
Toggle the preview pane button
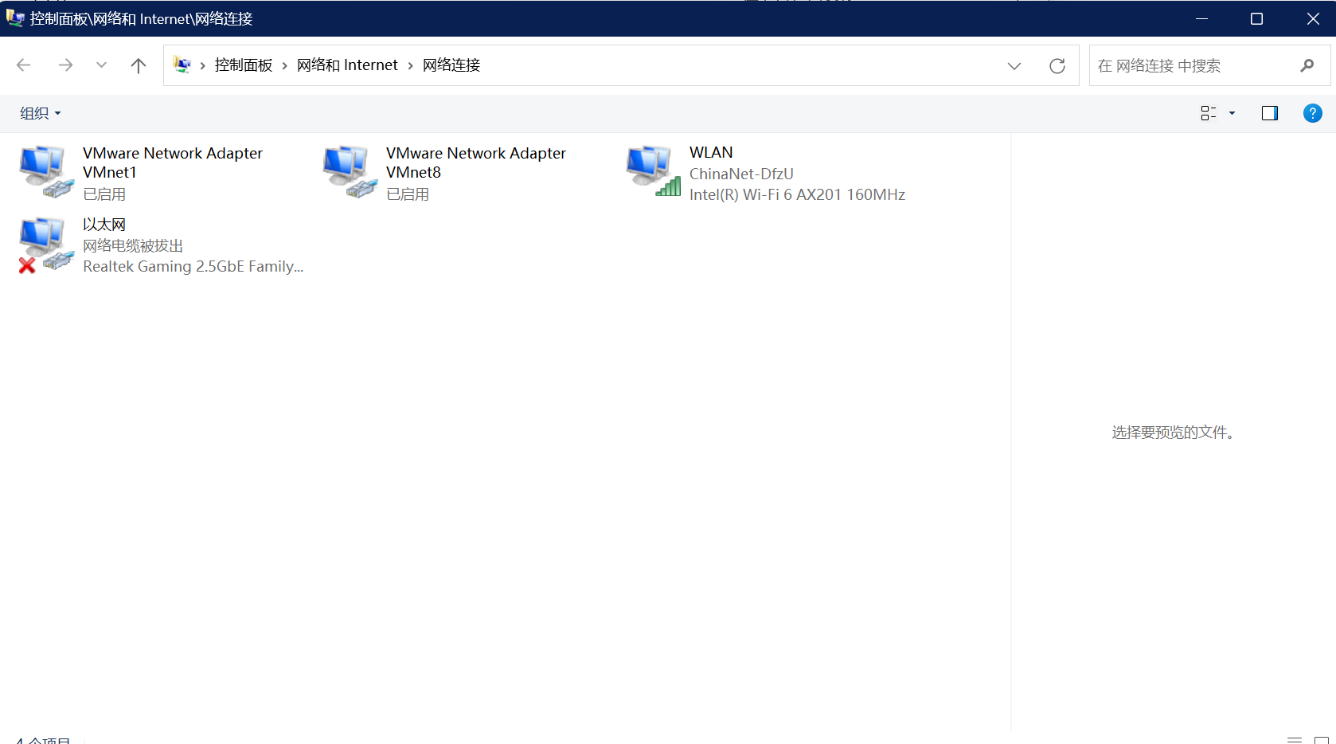[1270, 113]
